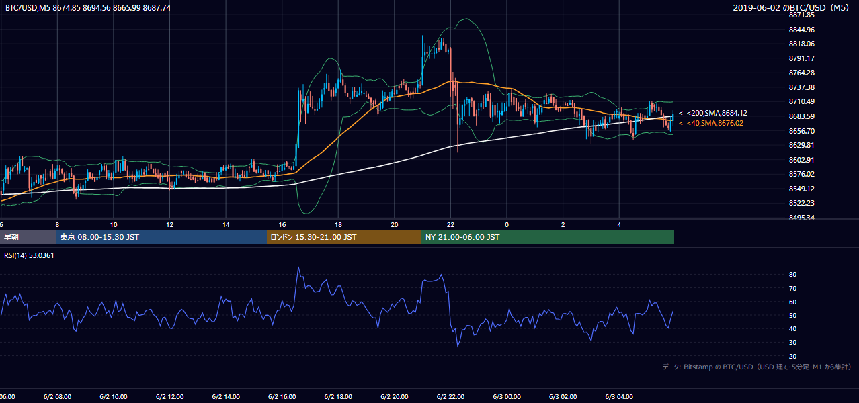The width and height of the screenshot is (859, 403).
Task: Click the RSI axis value 60
Action: (x=793, y=302)
